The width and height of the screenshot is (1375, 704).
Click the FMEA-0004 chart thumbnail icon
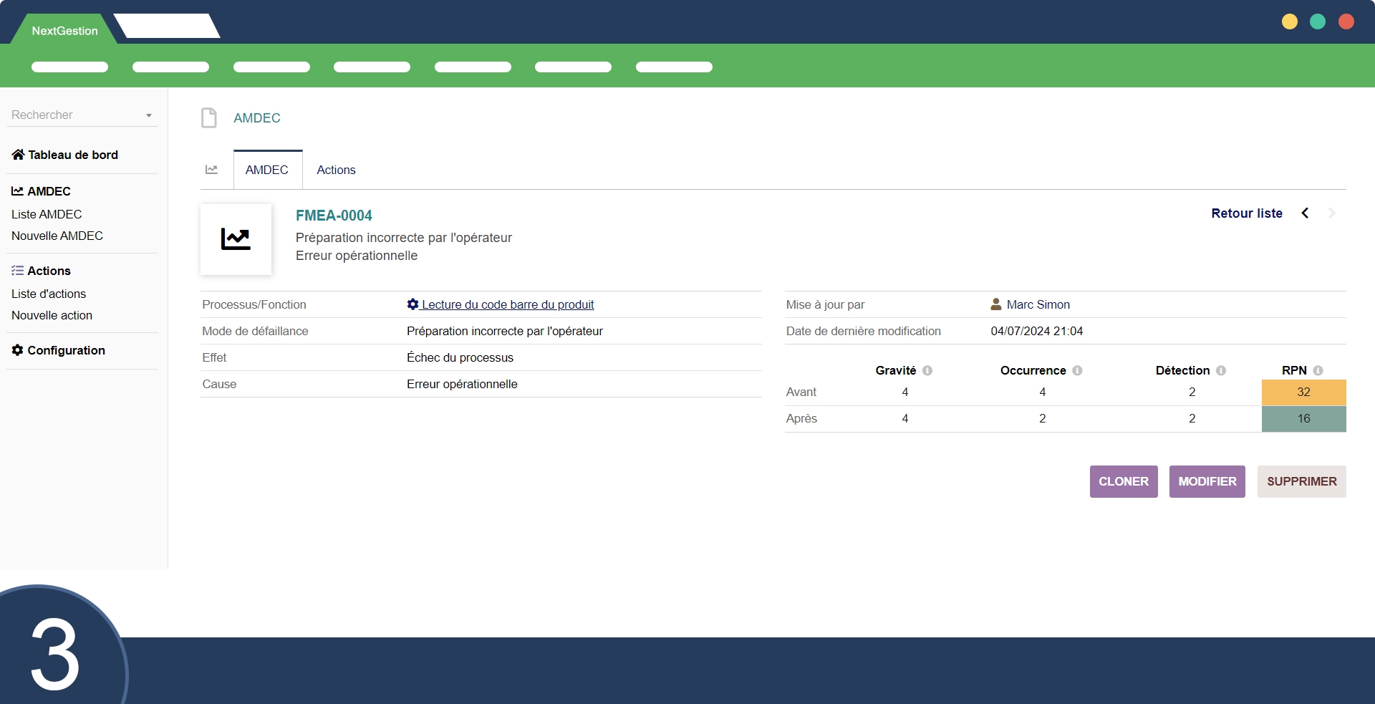(x=236, y=239)
